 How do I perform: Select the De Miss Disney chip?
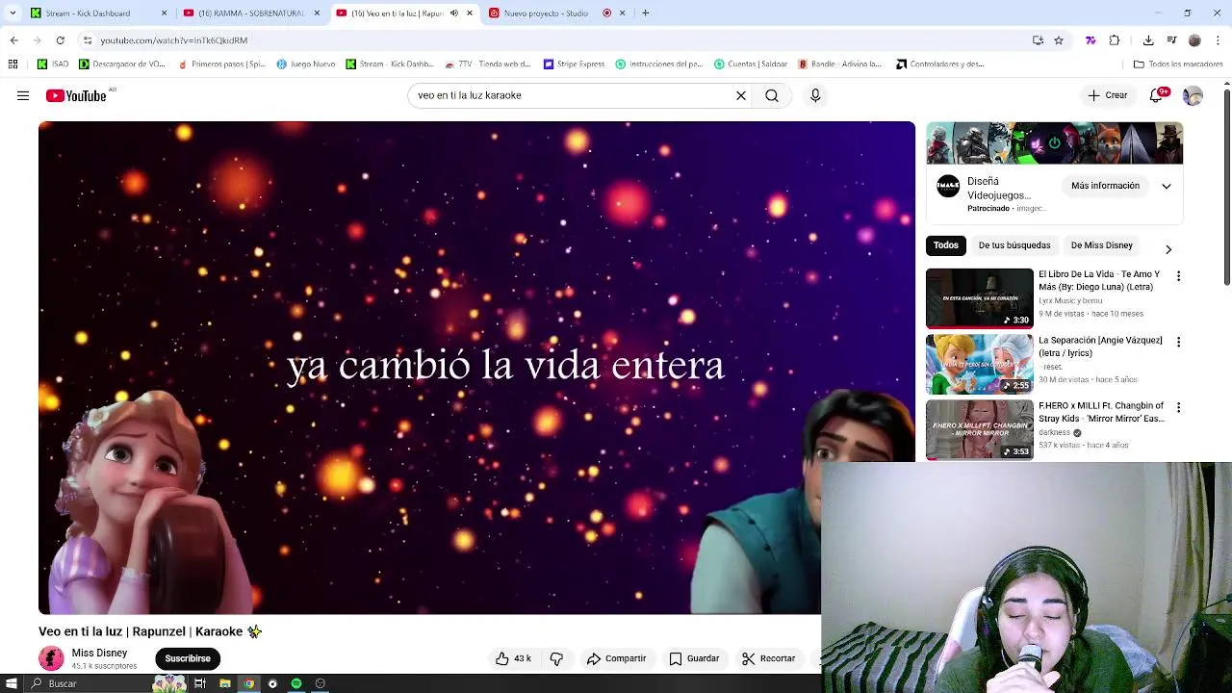pos(1101,245)
